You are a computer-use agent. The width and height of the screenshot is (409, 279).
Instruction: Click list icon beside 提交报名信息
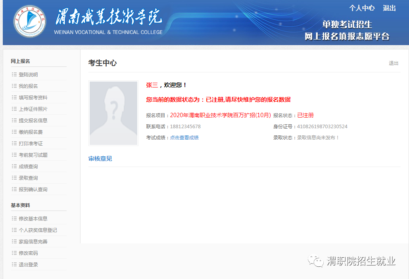(14, 120)
